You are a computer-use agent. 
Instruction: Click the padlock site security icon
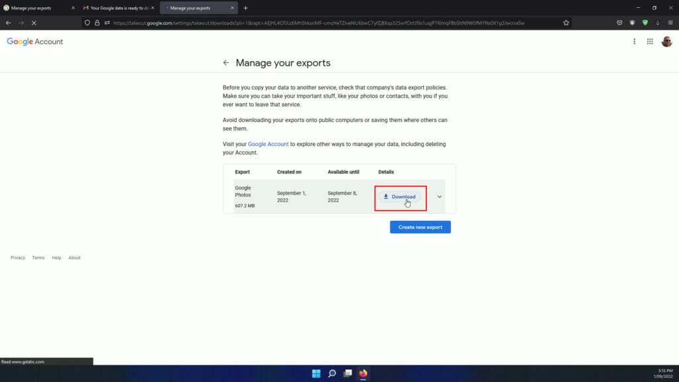pos(97,22)
